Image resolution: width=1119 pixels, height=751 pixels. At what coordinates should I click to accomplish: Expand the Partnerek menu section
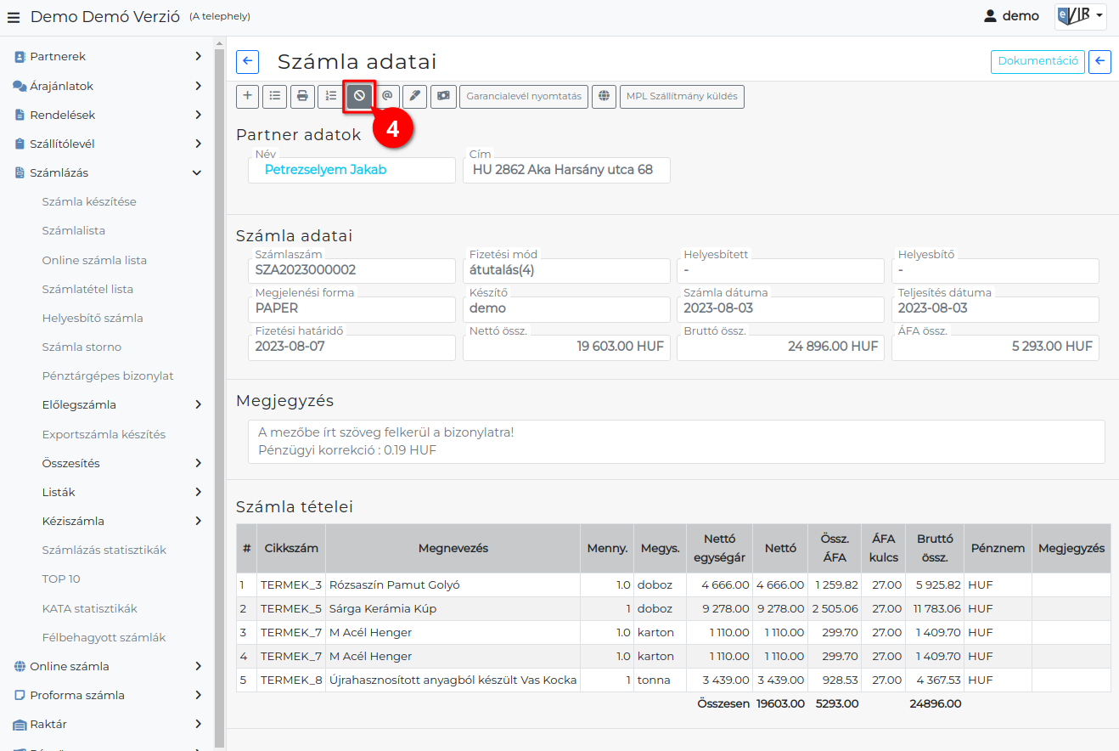pos(107,57)
